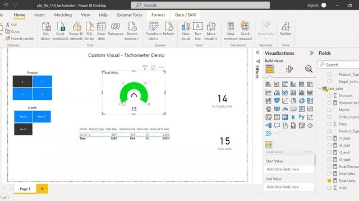359x201 pixels.
Task: Insert an R script visual
Action: (x=293, y=117)
